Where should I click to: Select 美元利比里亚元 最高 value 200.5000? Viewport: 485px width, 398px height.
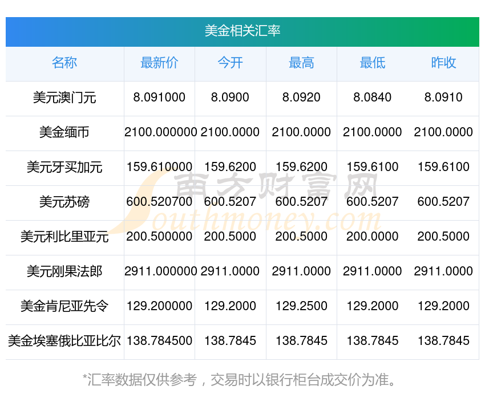(301, 237)
